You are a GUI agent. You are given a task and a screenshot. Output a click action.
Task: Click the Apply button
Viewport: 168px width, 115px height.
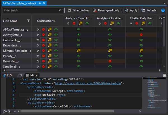(131, 10)
